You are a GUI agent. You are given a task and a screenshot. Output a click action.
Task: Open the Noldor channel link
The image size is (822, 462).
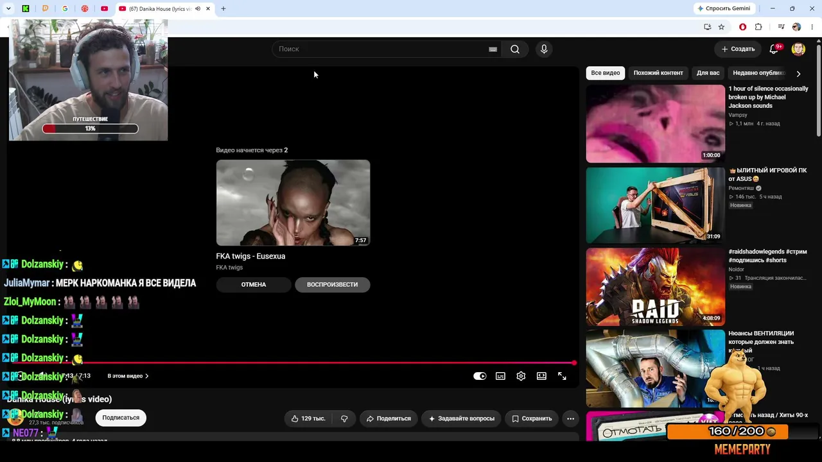[x=736, y=269]
